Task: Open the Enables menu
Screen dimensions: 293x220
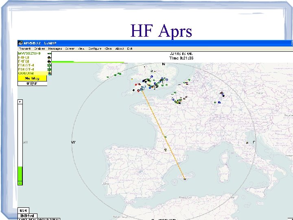Action: pyautogui.click(x=39, y=48)
